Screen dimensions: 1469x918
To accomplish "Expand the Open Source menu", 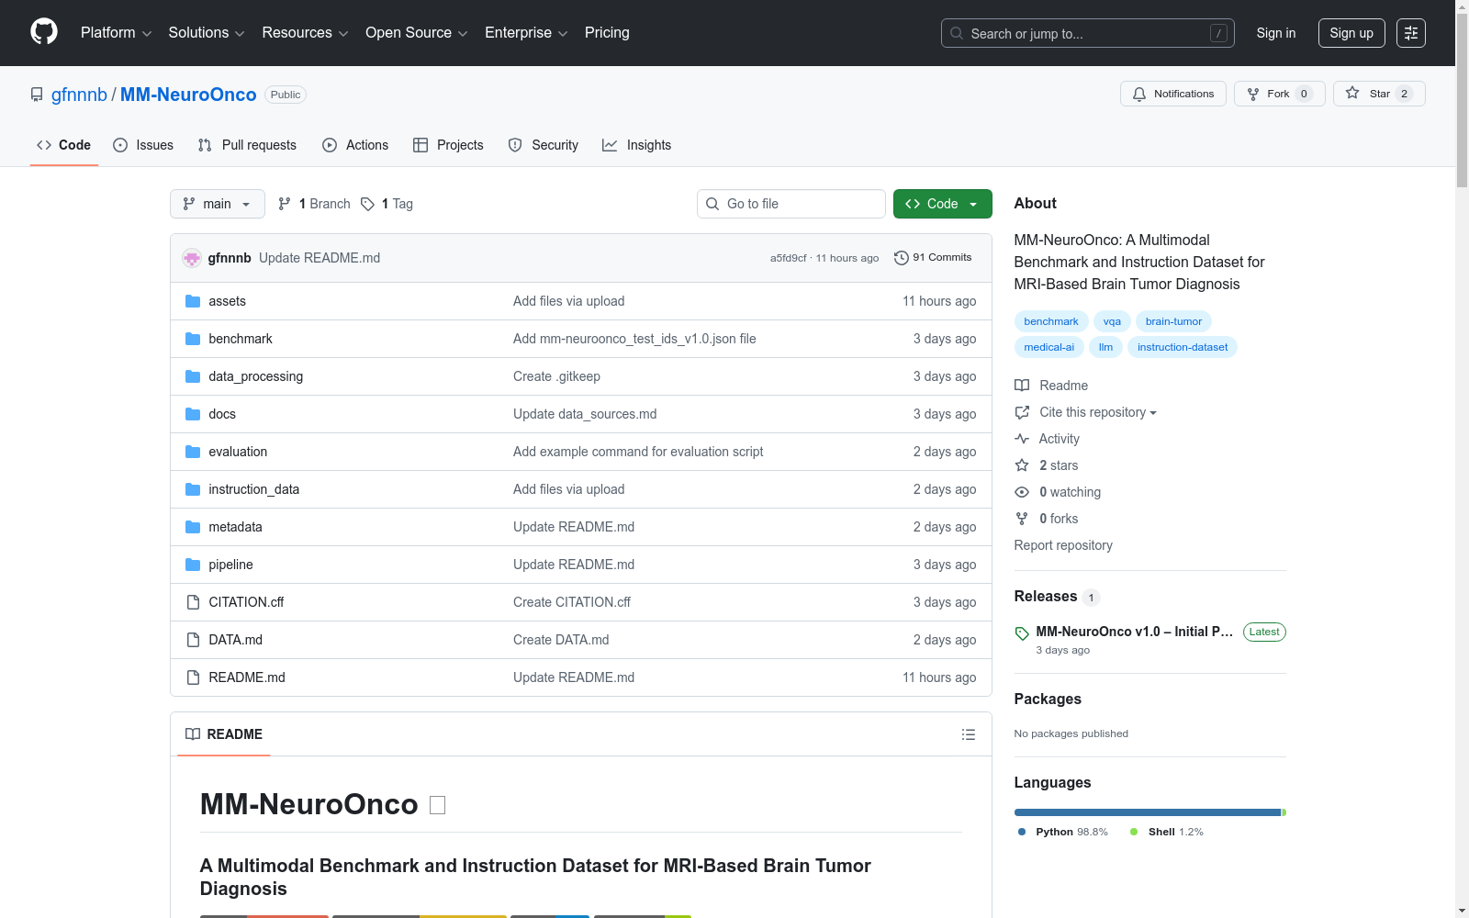I will click(x=417, y=33).
